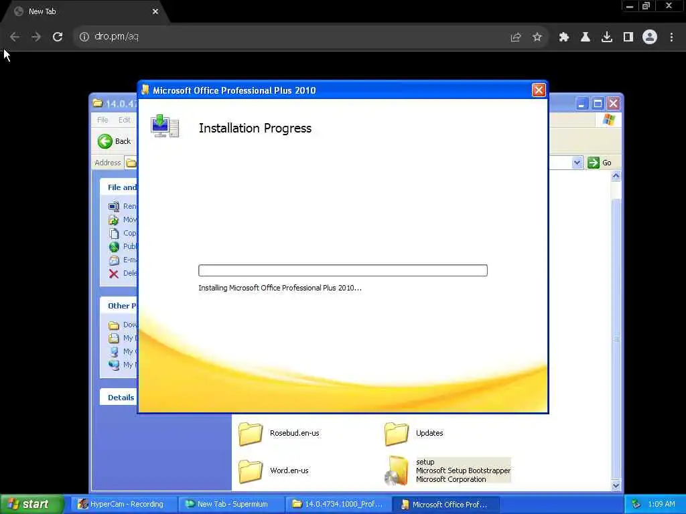Maximize the Explorer window
The width and height of the screenshot is (686, 514).
598,104
